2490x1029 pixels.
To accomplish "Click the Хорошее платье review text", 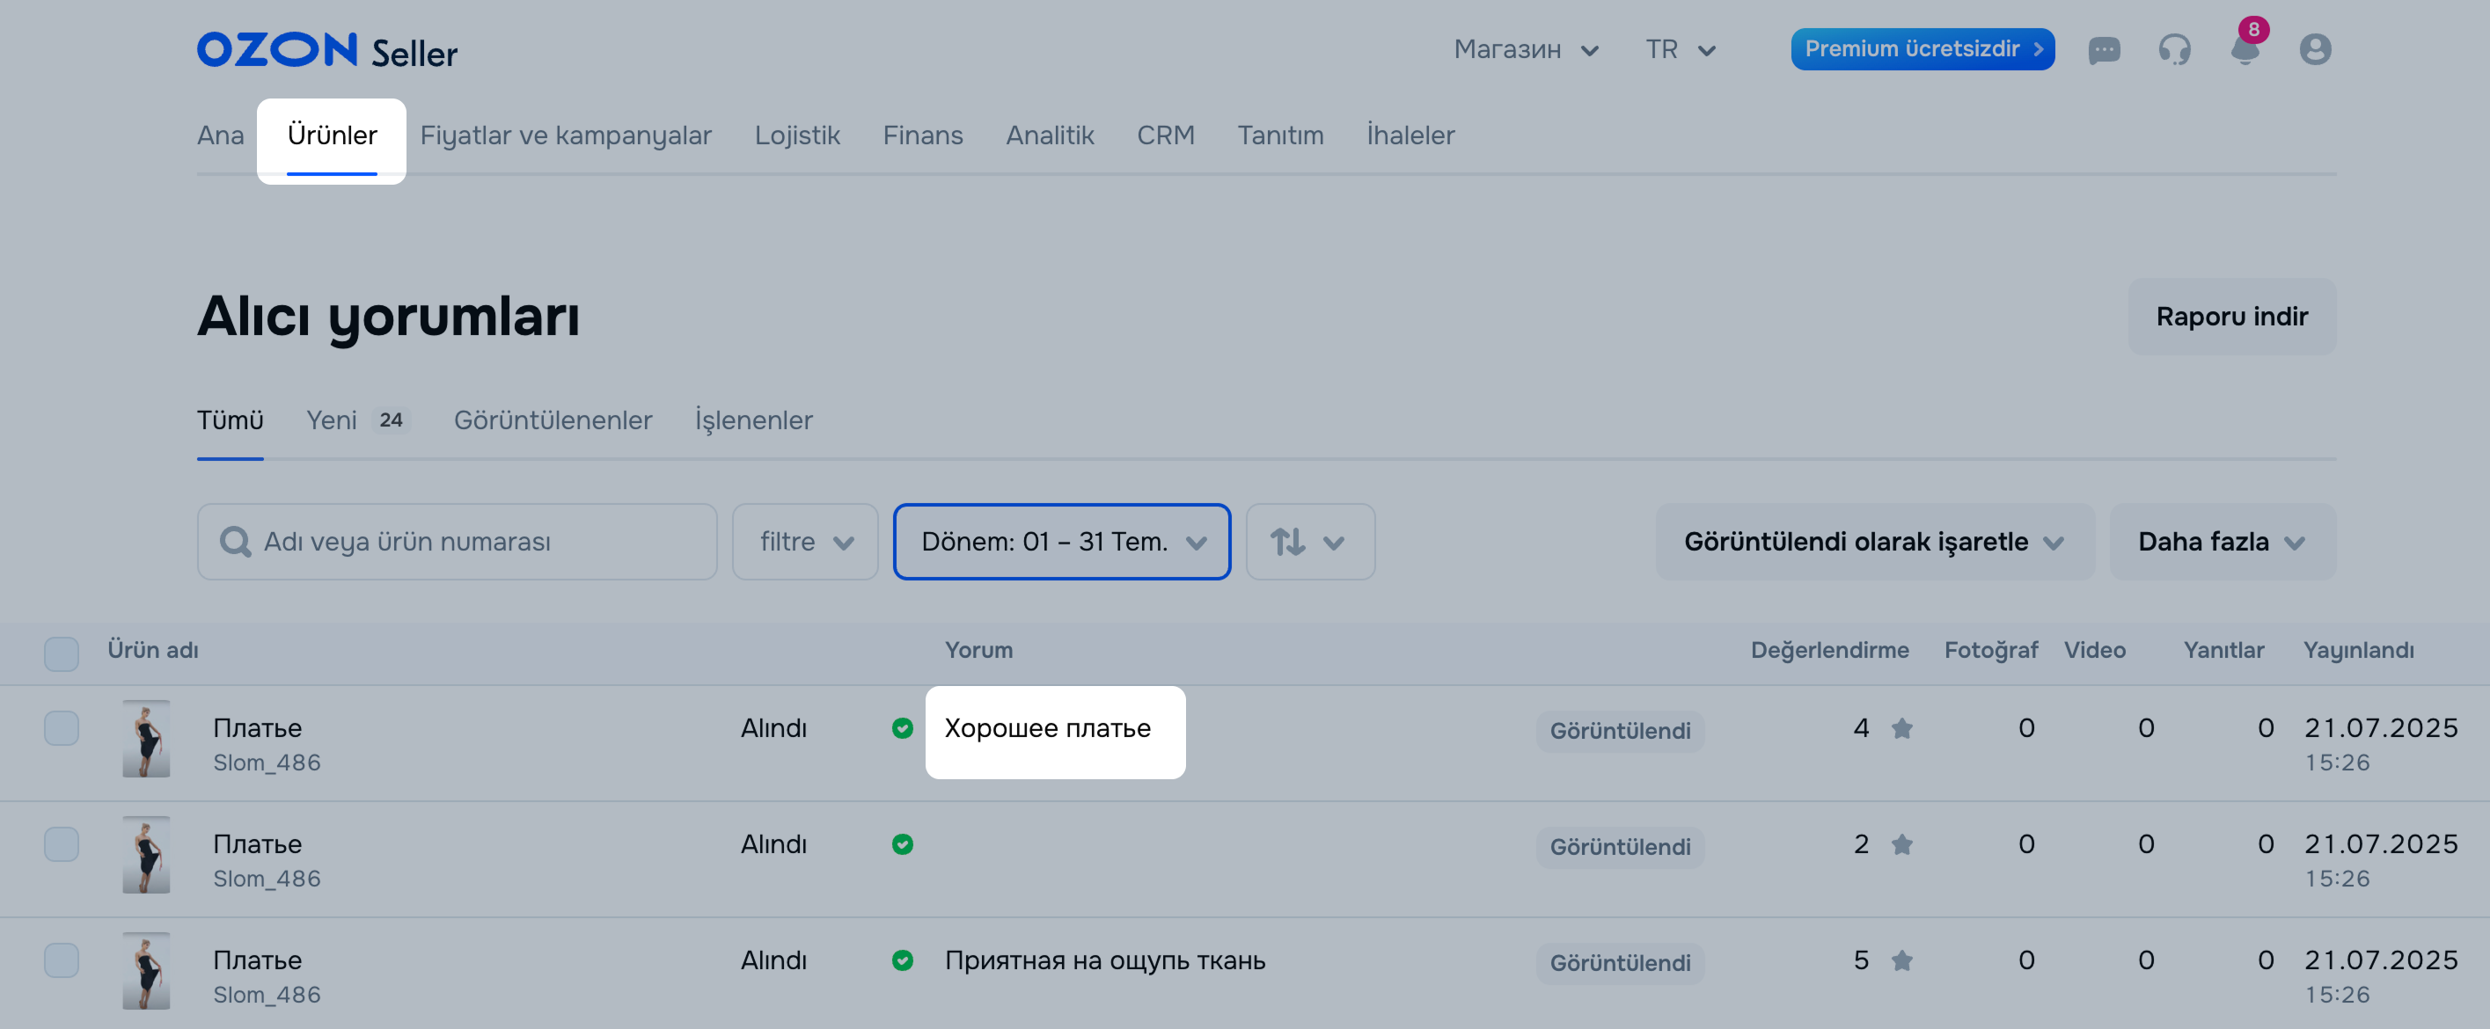I will coord(1047,727).
